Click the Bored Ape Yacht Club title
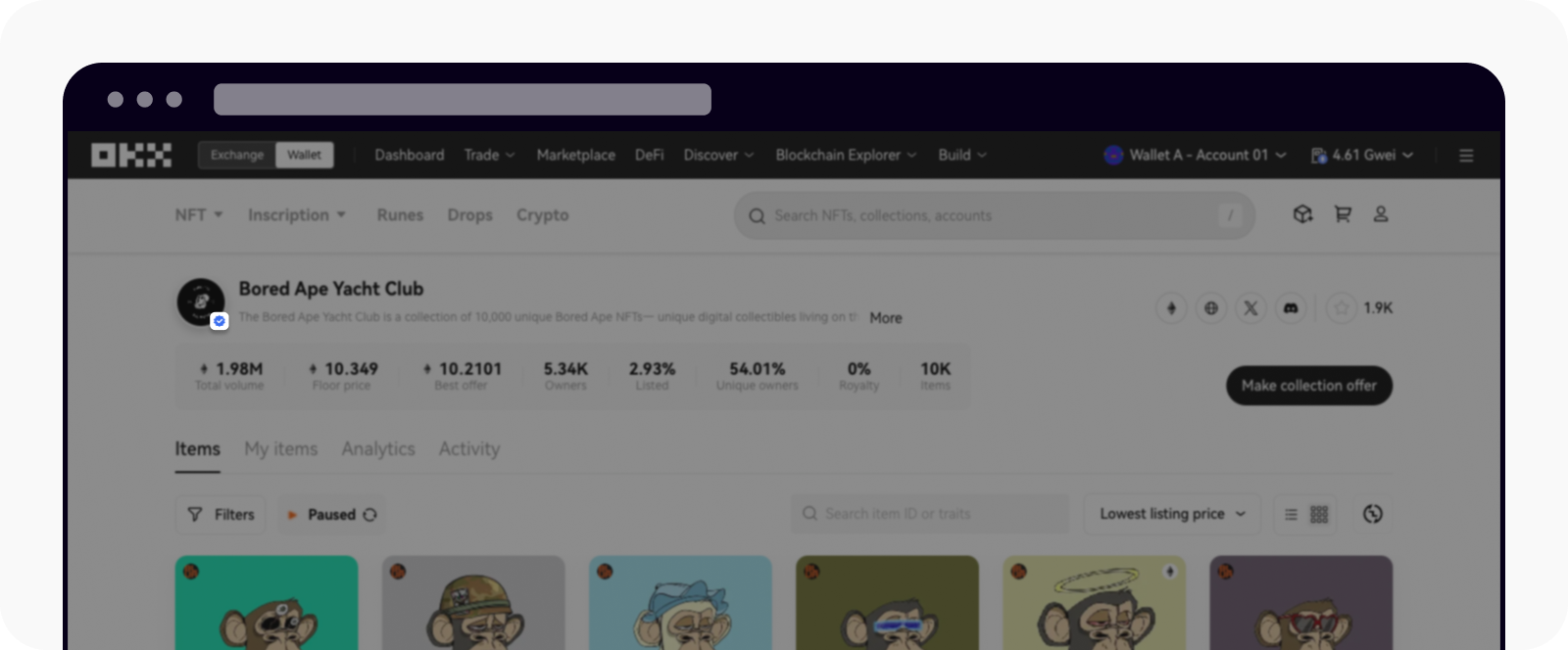This screenshot has width=1568, height=650. (331, 289)
